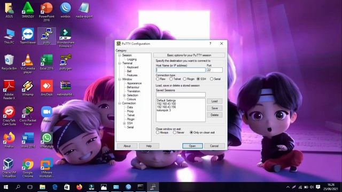342x192 pixels.
Task: Focus the Saved Sessions name field
Action: pyautogui.click(x=181, y=95)
